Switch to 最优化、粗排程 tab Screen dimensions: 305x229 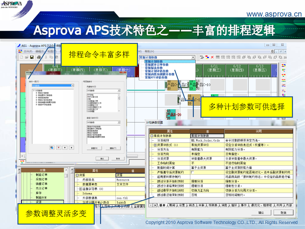click(261, 205)
